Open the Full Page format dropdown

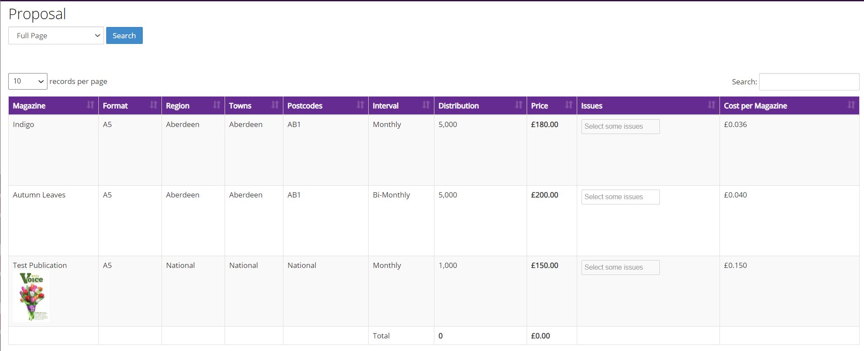56,36
